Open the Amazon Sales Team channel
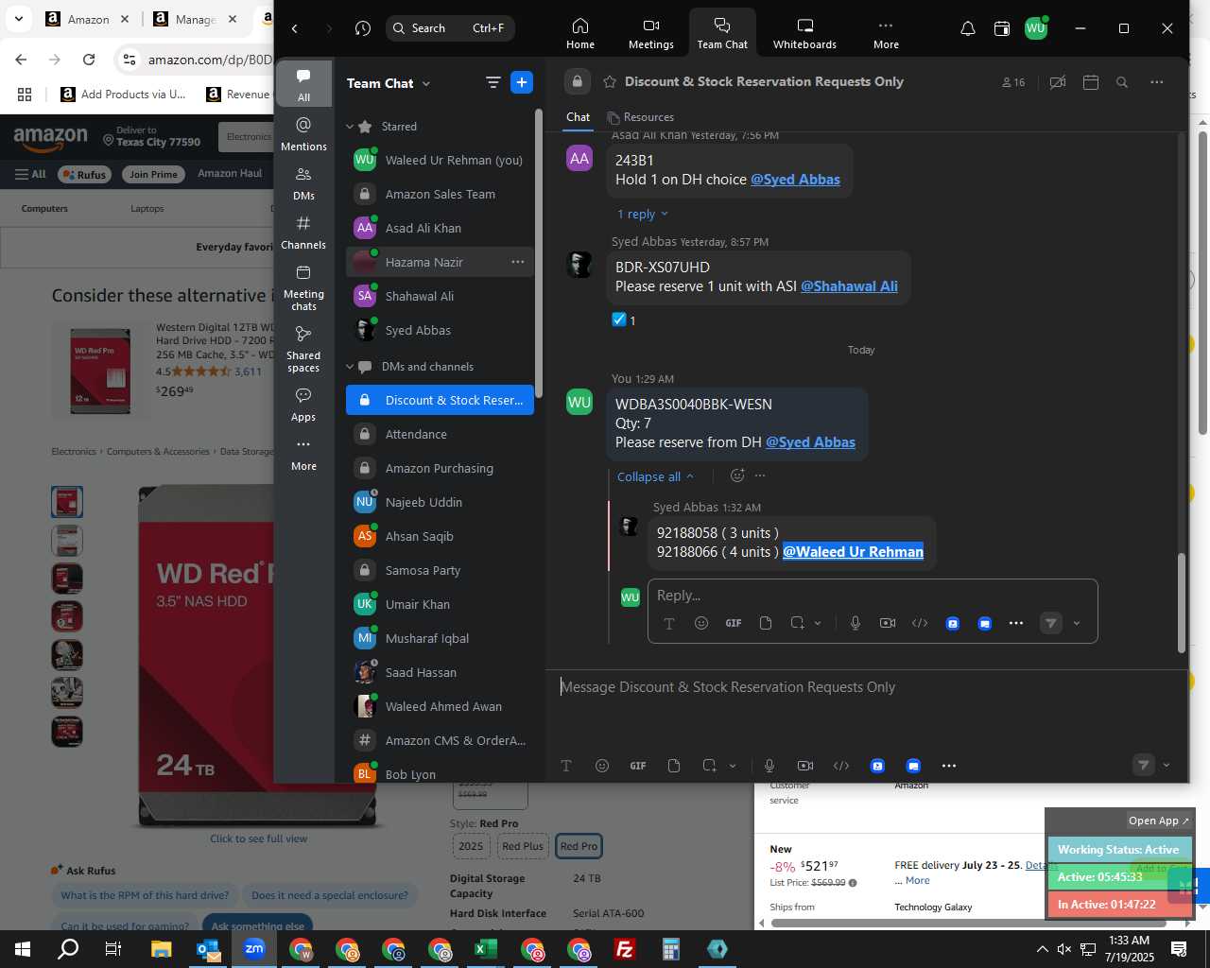The height and width of the screenshot is (968, 1210). [440, 194]
